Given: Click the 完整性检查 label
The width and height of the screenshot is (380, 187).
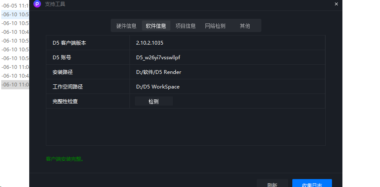Looking at the screenshot, I should 65,101.
